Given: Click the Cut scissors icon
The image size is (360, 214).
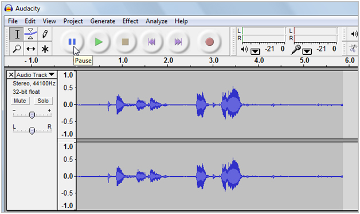Looking at the screenshot, I should (x=353, y=48).
